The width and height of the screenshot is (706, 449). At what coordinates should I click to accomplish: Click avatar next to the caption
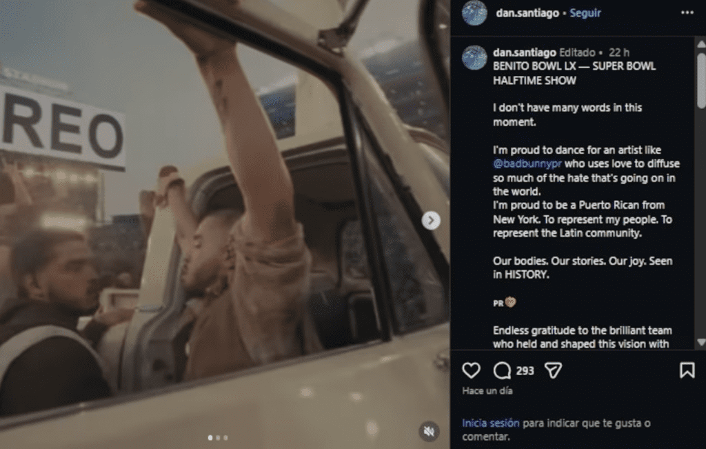tap(474, 58)
